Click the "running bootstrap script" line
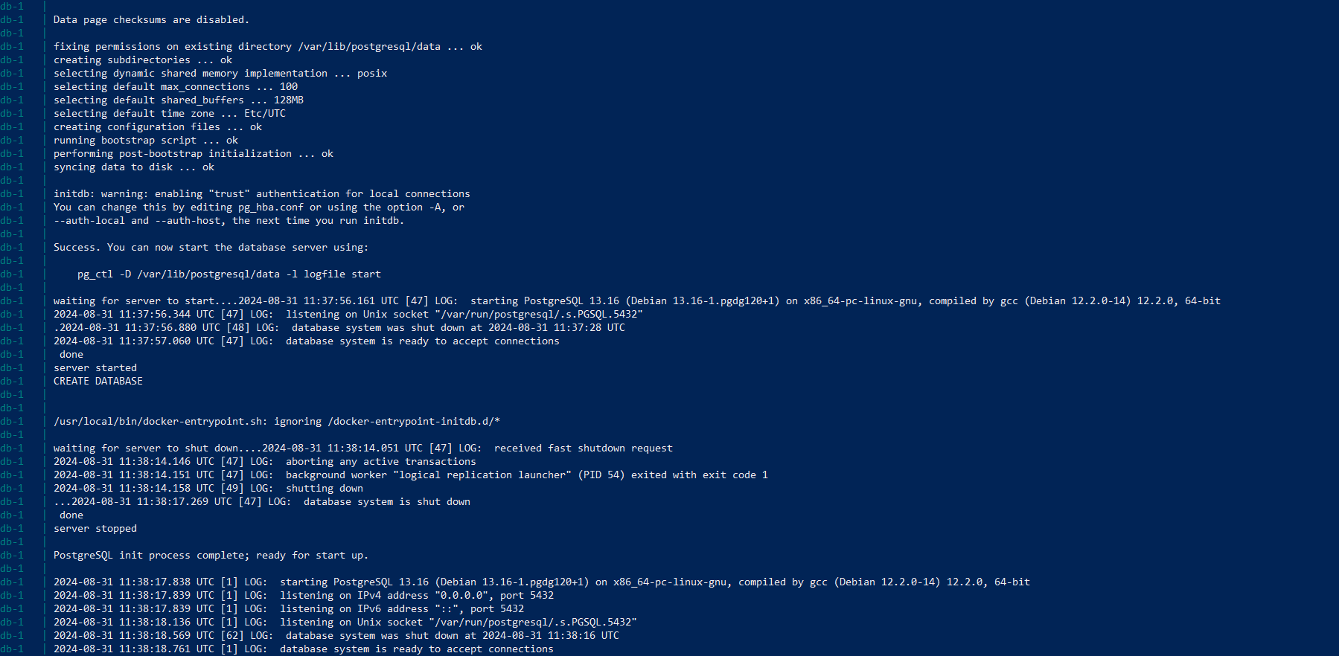 click(145, 141)
